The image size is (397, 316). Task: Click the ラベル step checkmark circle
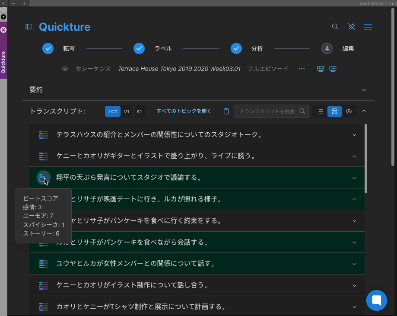click(x=139, y=48)
